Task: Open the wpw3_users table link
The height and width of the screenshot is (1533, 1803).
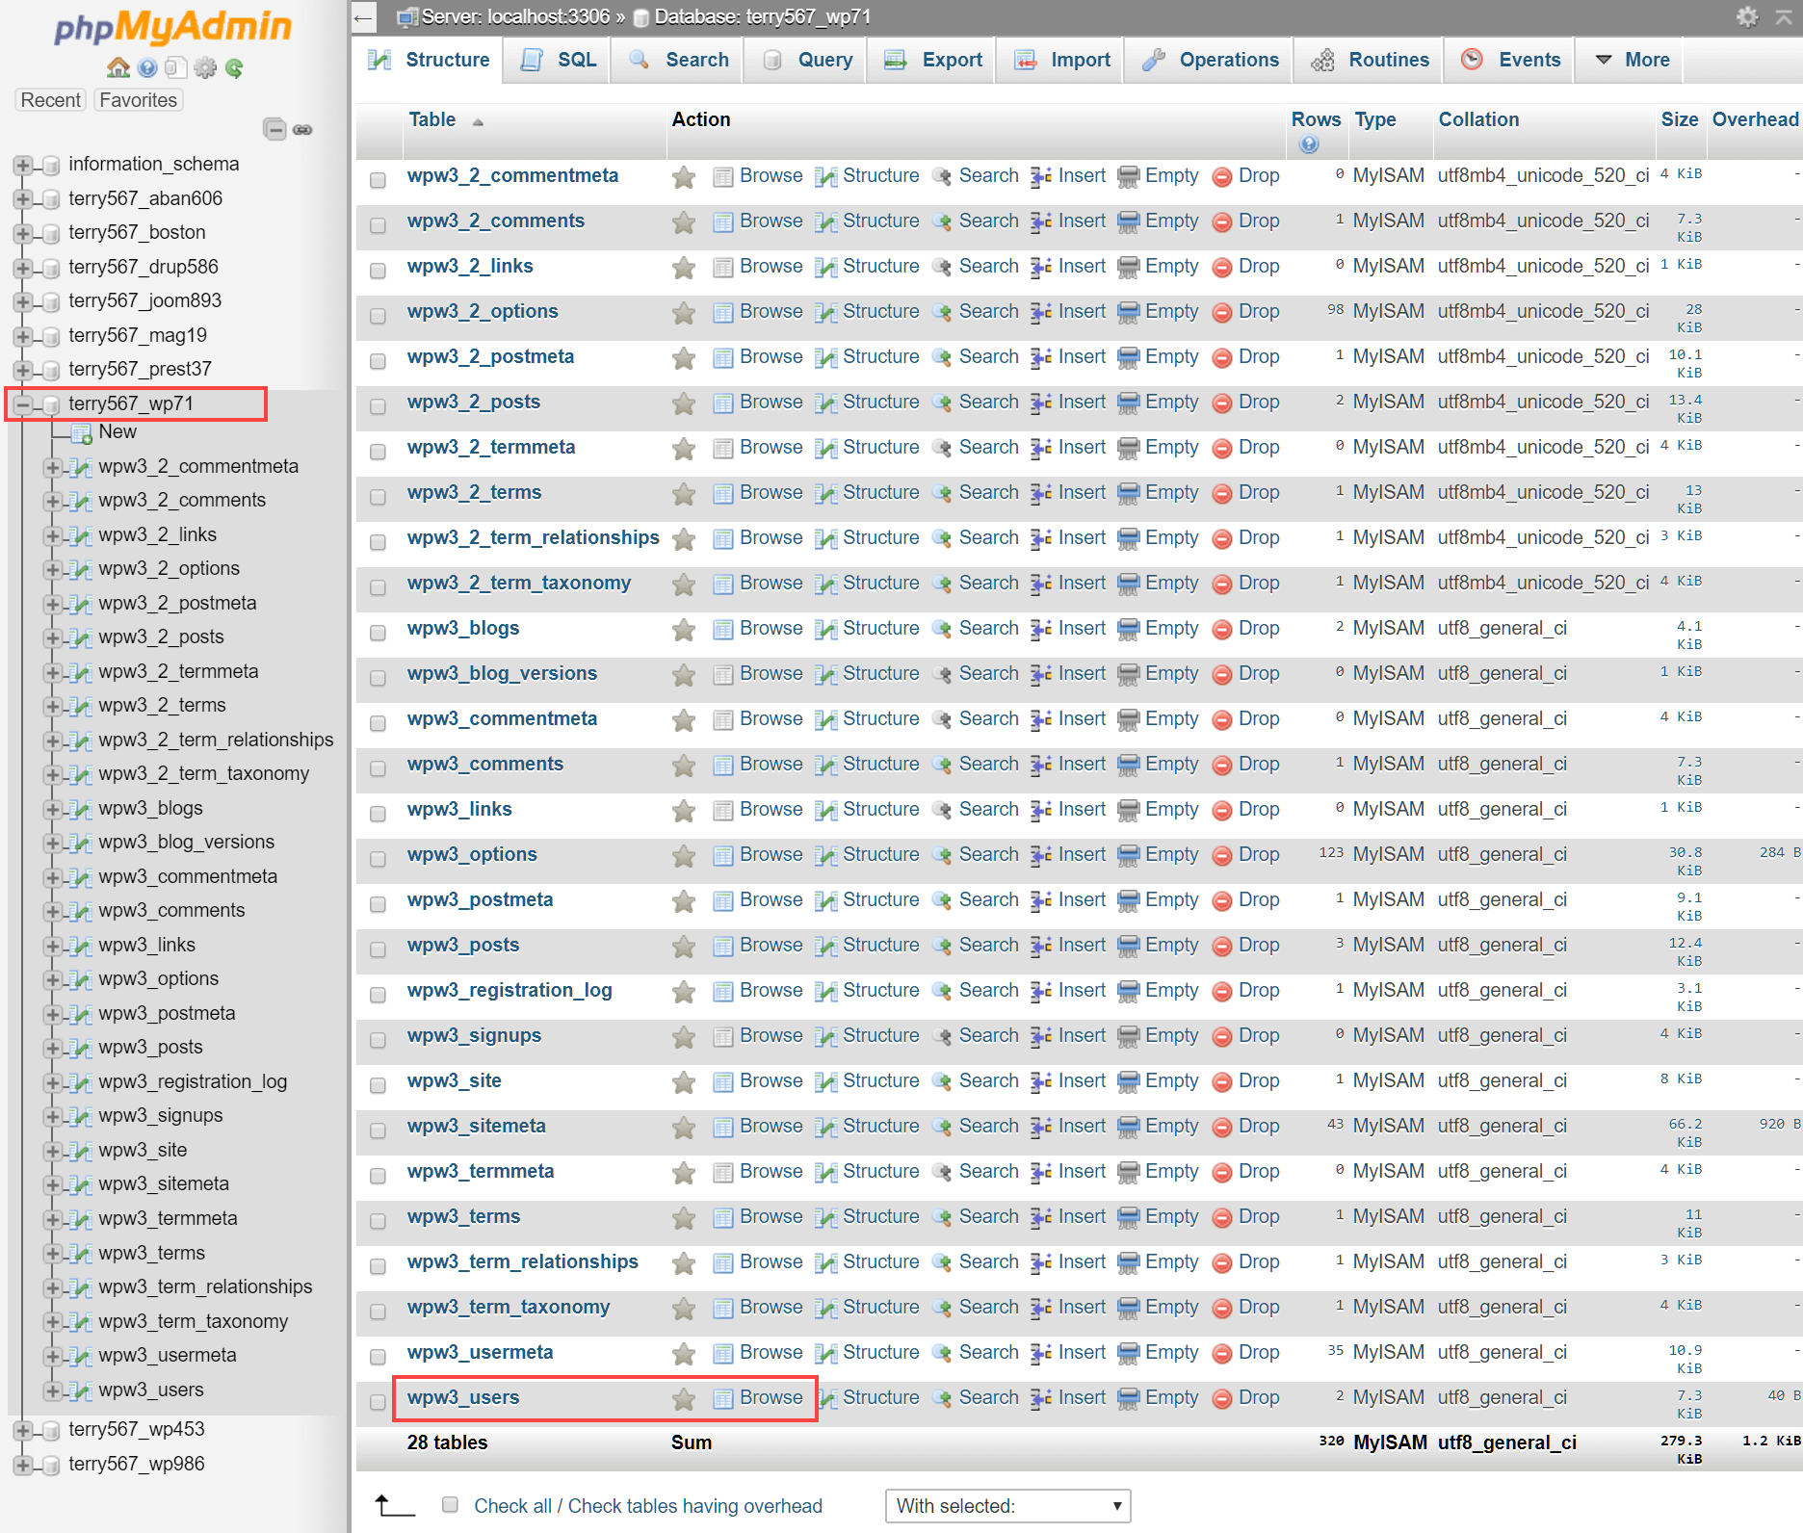Action: click(463, 1397)
